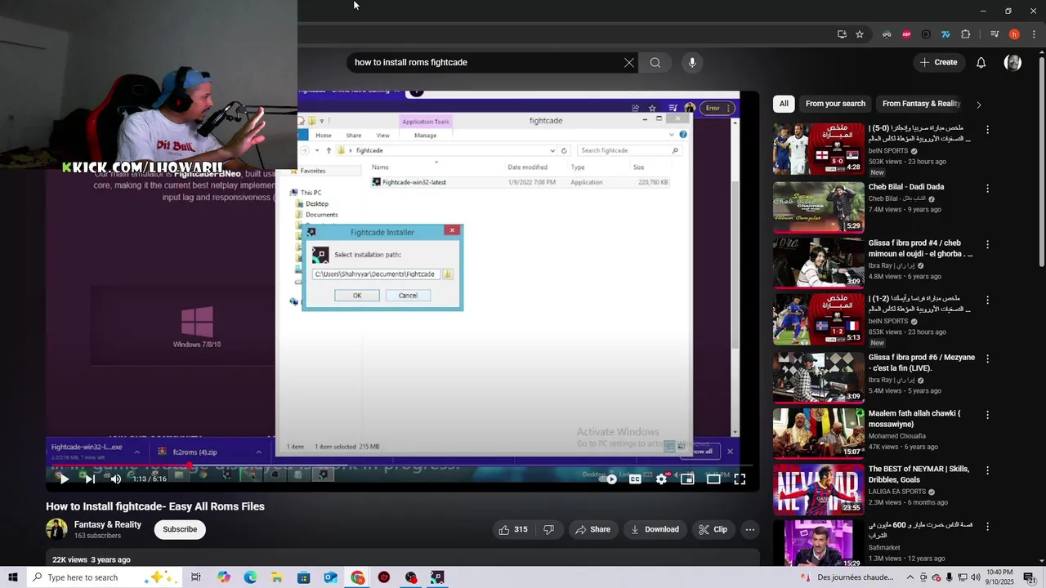Image resolution: width=1046 pixels, height=588 pixels.
Task: Select From Fantasy & Reality chip
Action: tap(921, 104)
